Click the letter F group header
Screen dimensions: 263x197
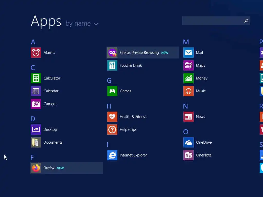pyautogui.click(x=32, y=157)
